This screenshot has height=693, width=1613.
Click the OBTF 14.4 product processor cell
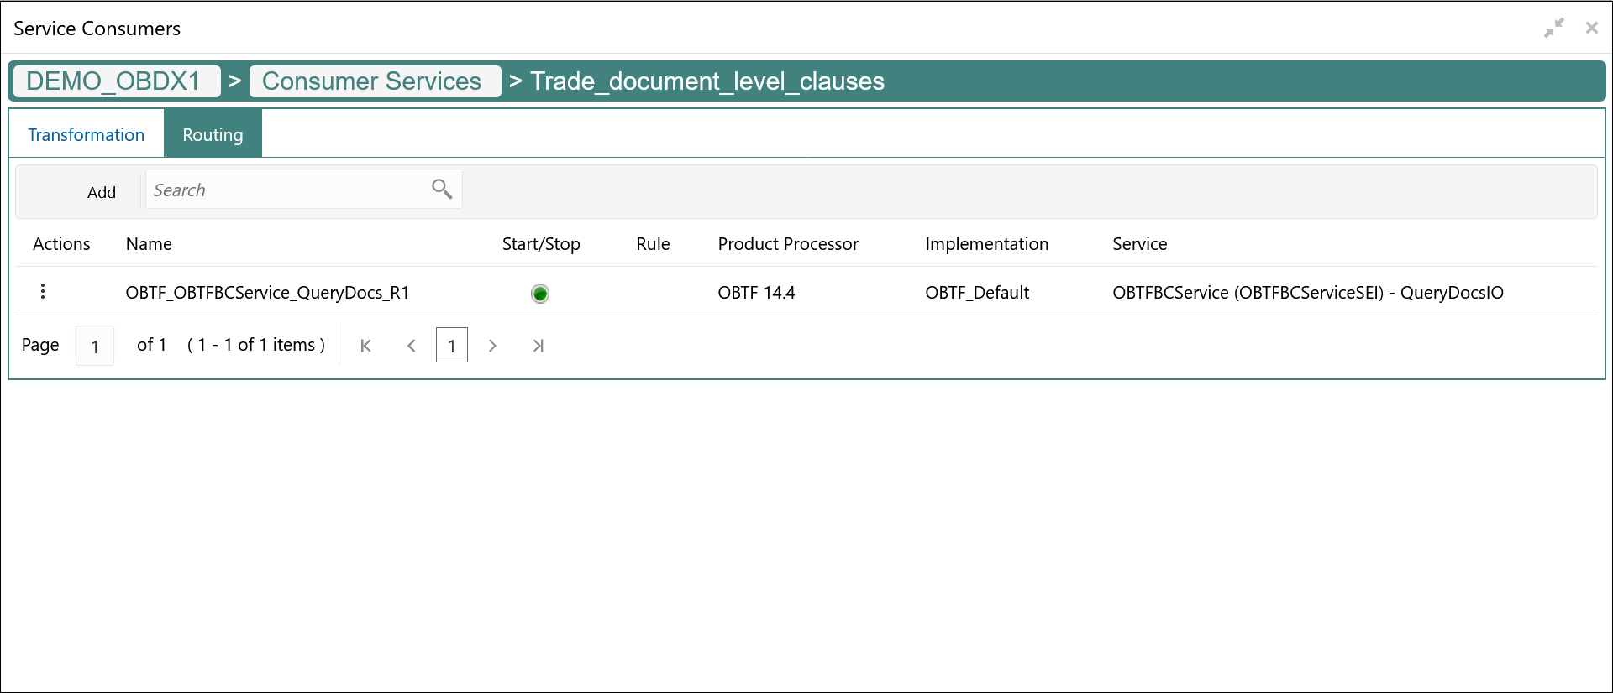[x=756, y=293]
